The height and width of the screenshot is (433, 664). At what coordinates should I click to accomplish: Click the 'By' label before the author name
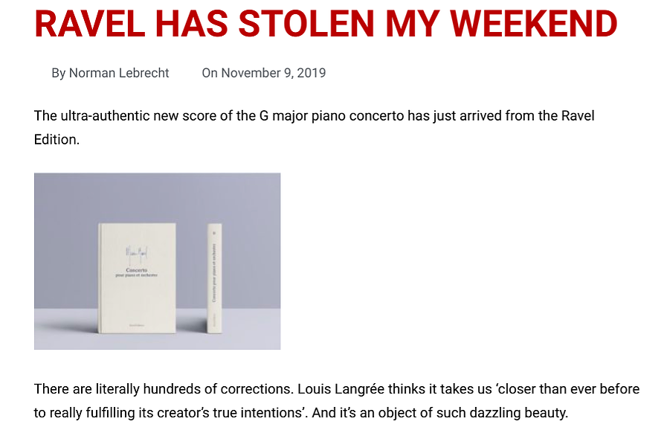tap(59, 74)
